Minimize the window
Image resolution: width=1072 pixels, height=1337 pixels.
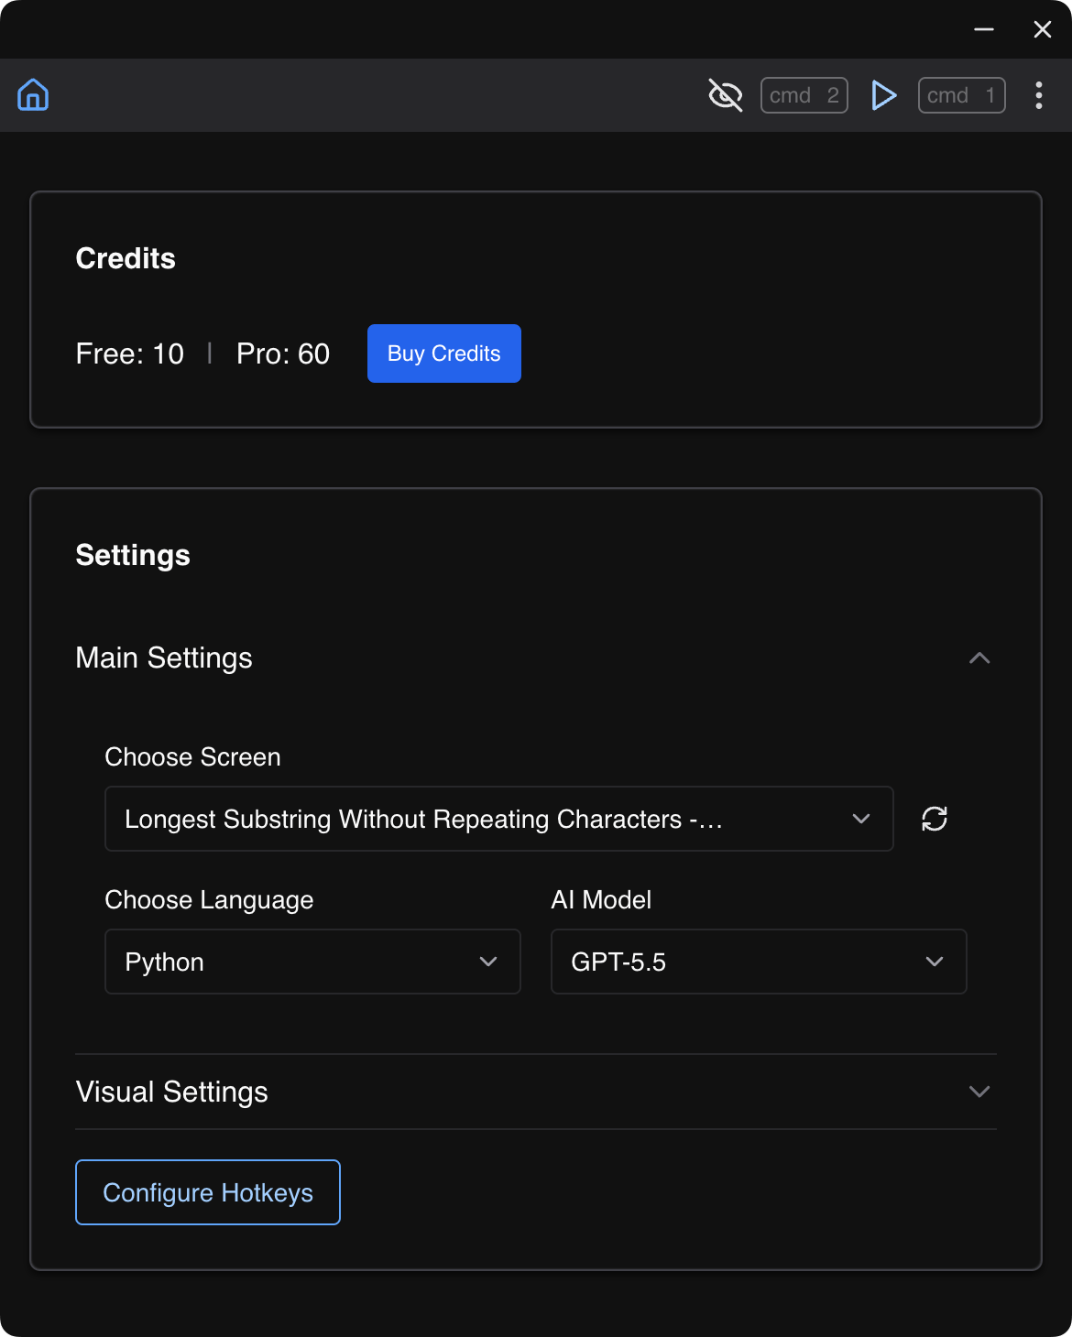[x=984, y=29]
